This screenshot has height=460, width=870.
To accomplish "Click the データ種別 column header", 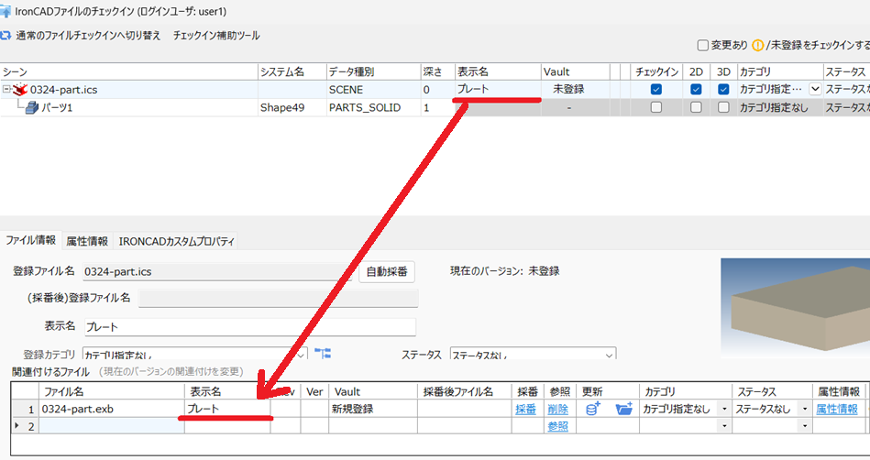I will pos(373,71).
